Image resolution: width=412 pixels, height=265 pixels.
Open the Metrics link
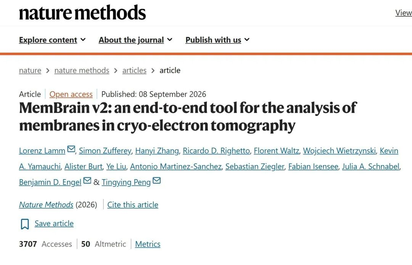tap(148, 244)
